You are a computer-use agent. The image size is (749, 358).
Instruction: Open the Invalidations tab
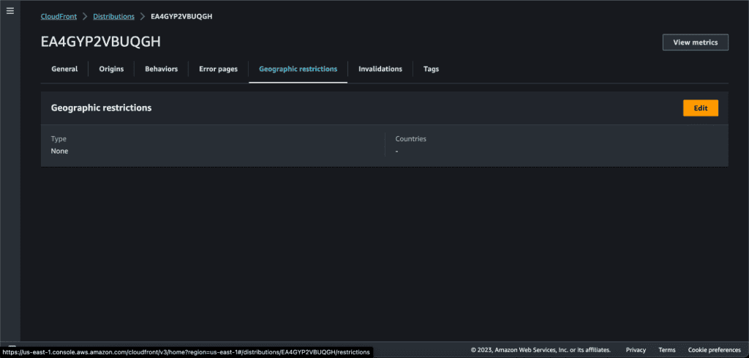[380, 69]
